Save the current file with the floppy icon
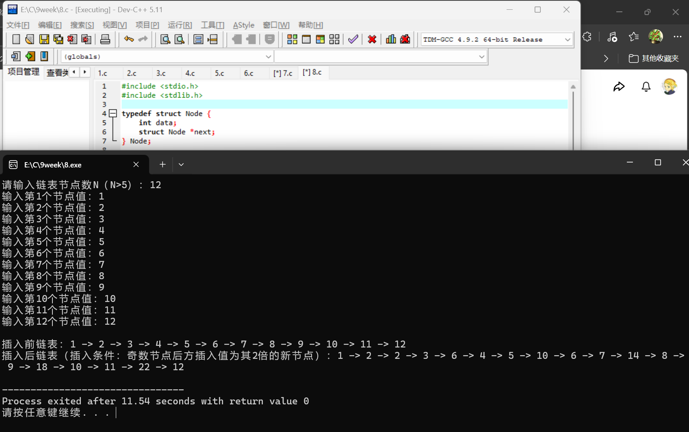 [x=44, y=39]
